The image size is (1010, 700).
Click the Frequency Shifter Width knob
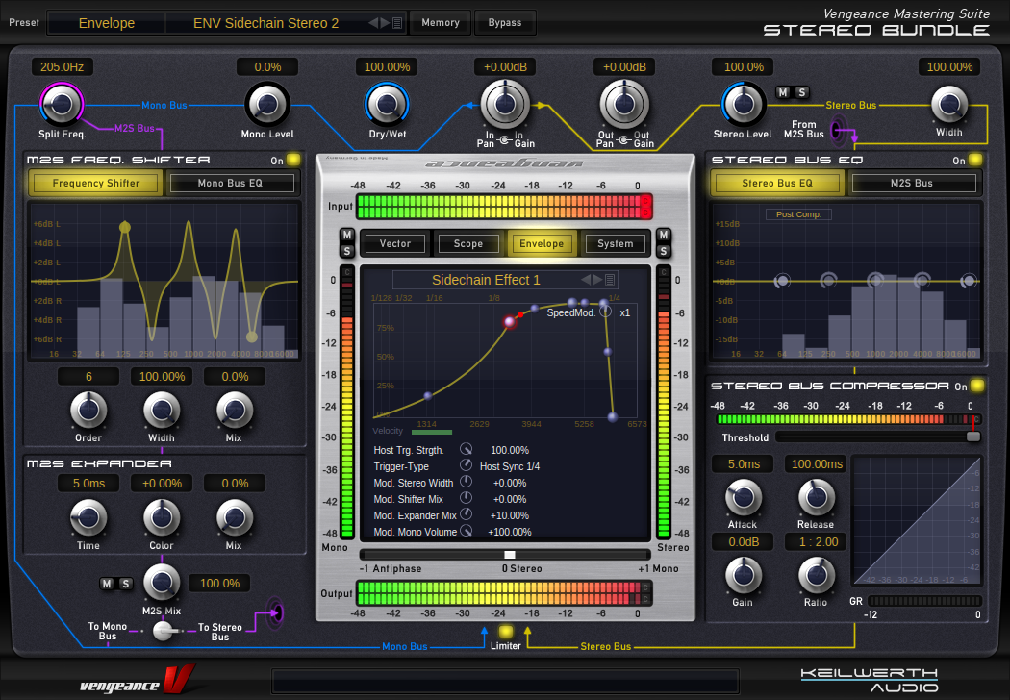[162, 410]
